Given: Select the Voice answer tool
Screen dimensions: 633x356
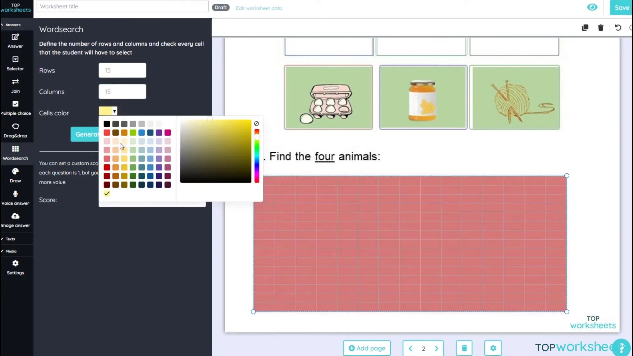Looking at the screenshot, I should pyautogui.click(x=15, y=197).
